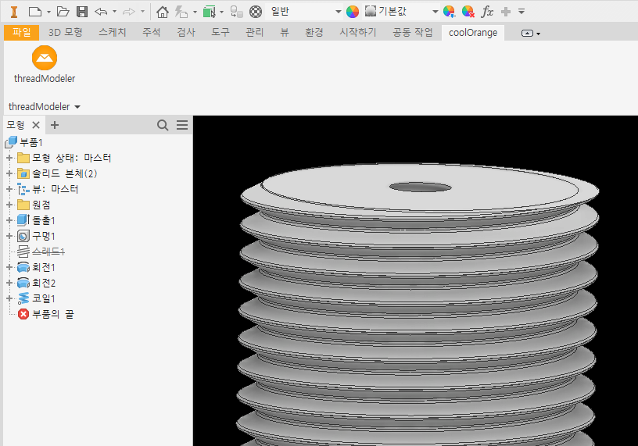Click the material sphere icon

click(256, 12)
